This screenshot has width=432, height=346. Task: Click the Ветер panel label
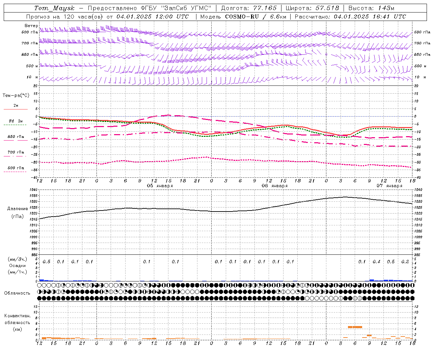31,26
